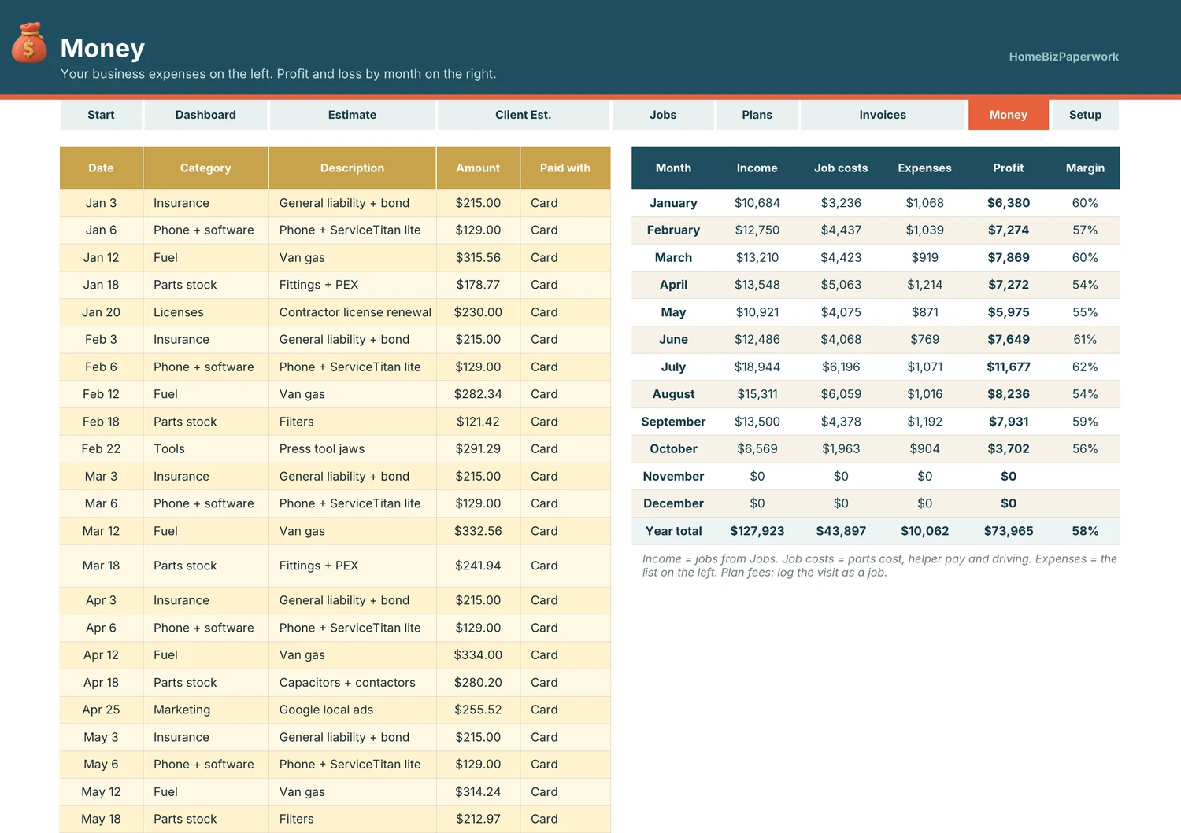
Task: Select the Year total profit $73,965
Action: click(x=1009, y=531)
